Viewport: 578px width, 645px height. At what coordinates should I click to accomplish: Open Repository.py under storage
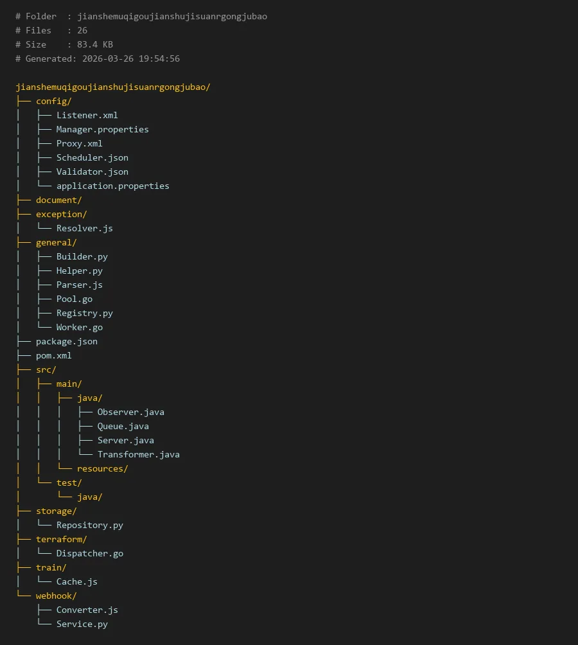pos(89,525)
